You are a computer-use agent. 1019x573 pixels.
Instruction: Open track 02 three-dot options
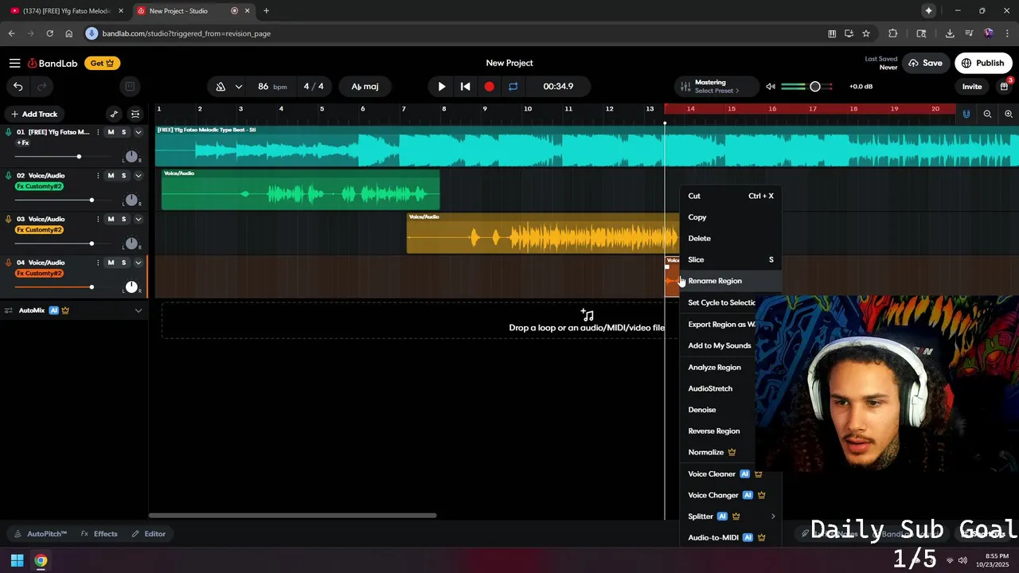click(x=98, y=176)
